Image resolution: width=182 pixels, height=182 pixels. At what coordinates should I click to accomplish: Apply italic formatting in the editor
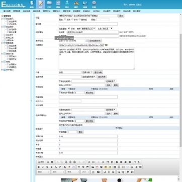pos(43,167)
